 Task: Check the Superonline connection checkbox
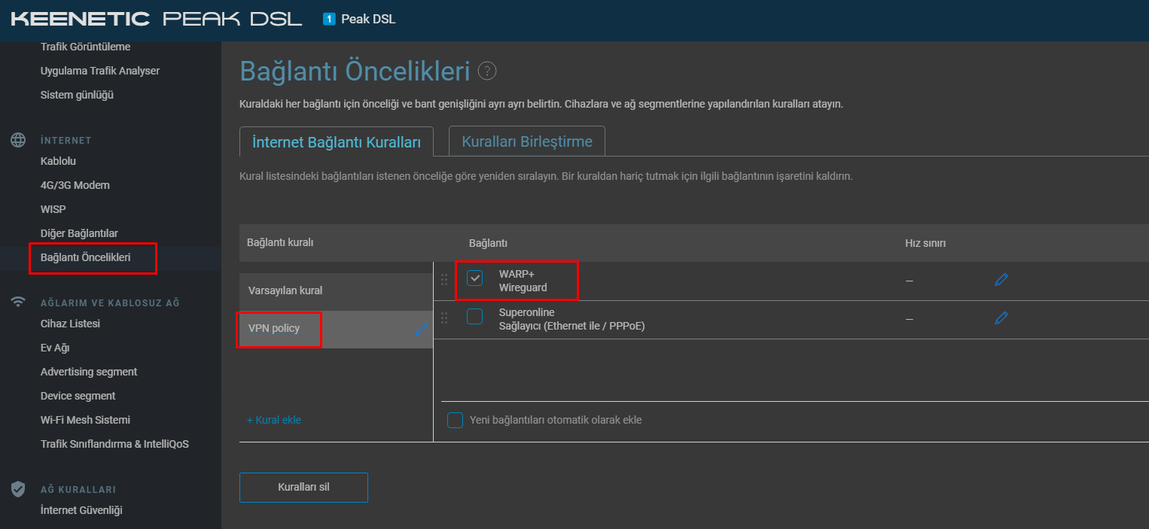click(x=474, y=317)
